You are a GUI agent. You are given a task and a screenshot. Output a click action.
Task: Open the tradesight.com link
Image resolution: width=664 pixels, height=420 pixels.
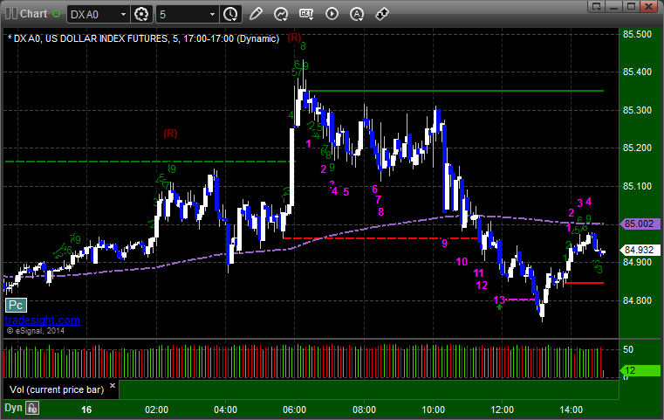[x=43, y=320]
